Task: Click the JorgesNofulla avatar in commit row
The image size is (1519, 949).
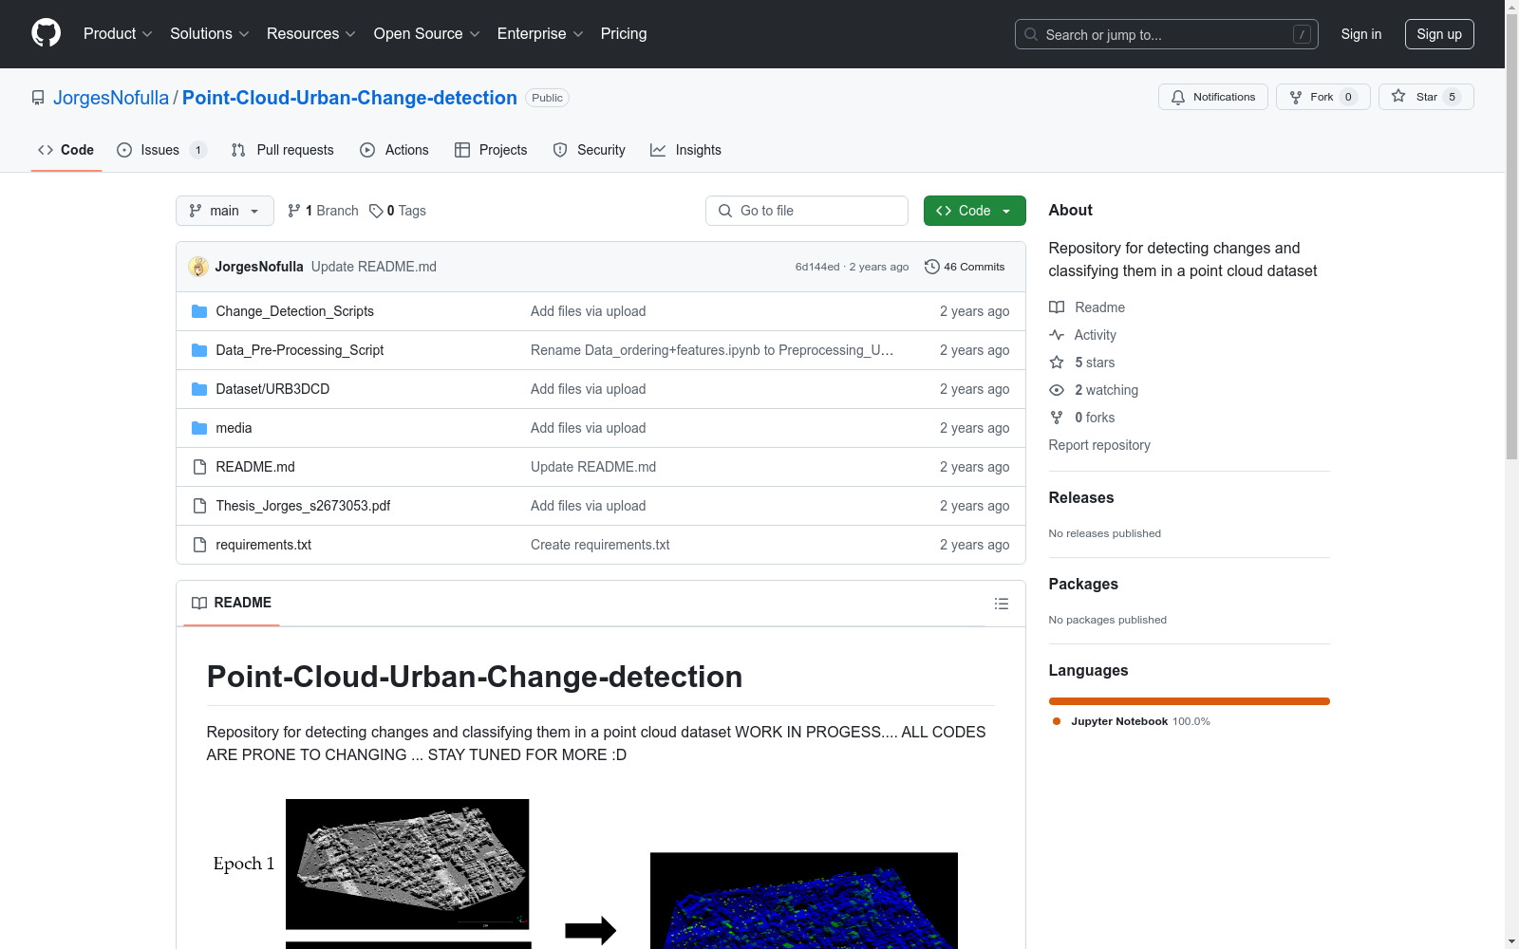Action: coord(198,267)
